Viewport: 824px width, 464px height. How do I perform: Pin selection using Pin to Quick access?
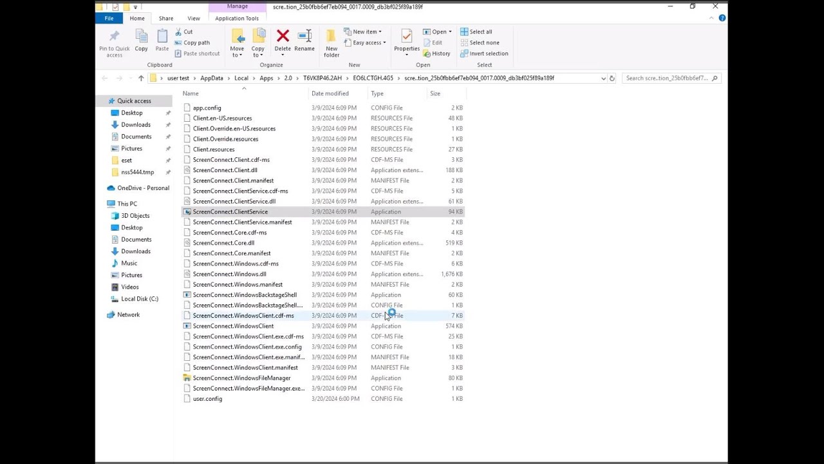pyautogui.click(x=114, y=44)
